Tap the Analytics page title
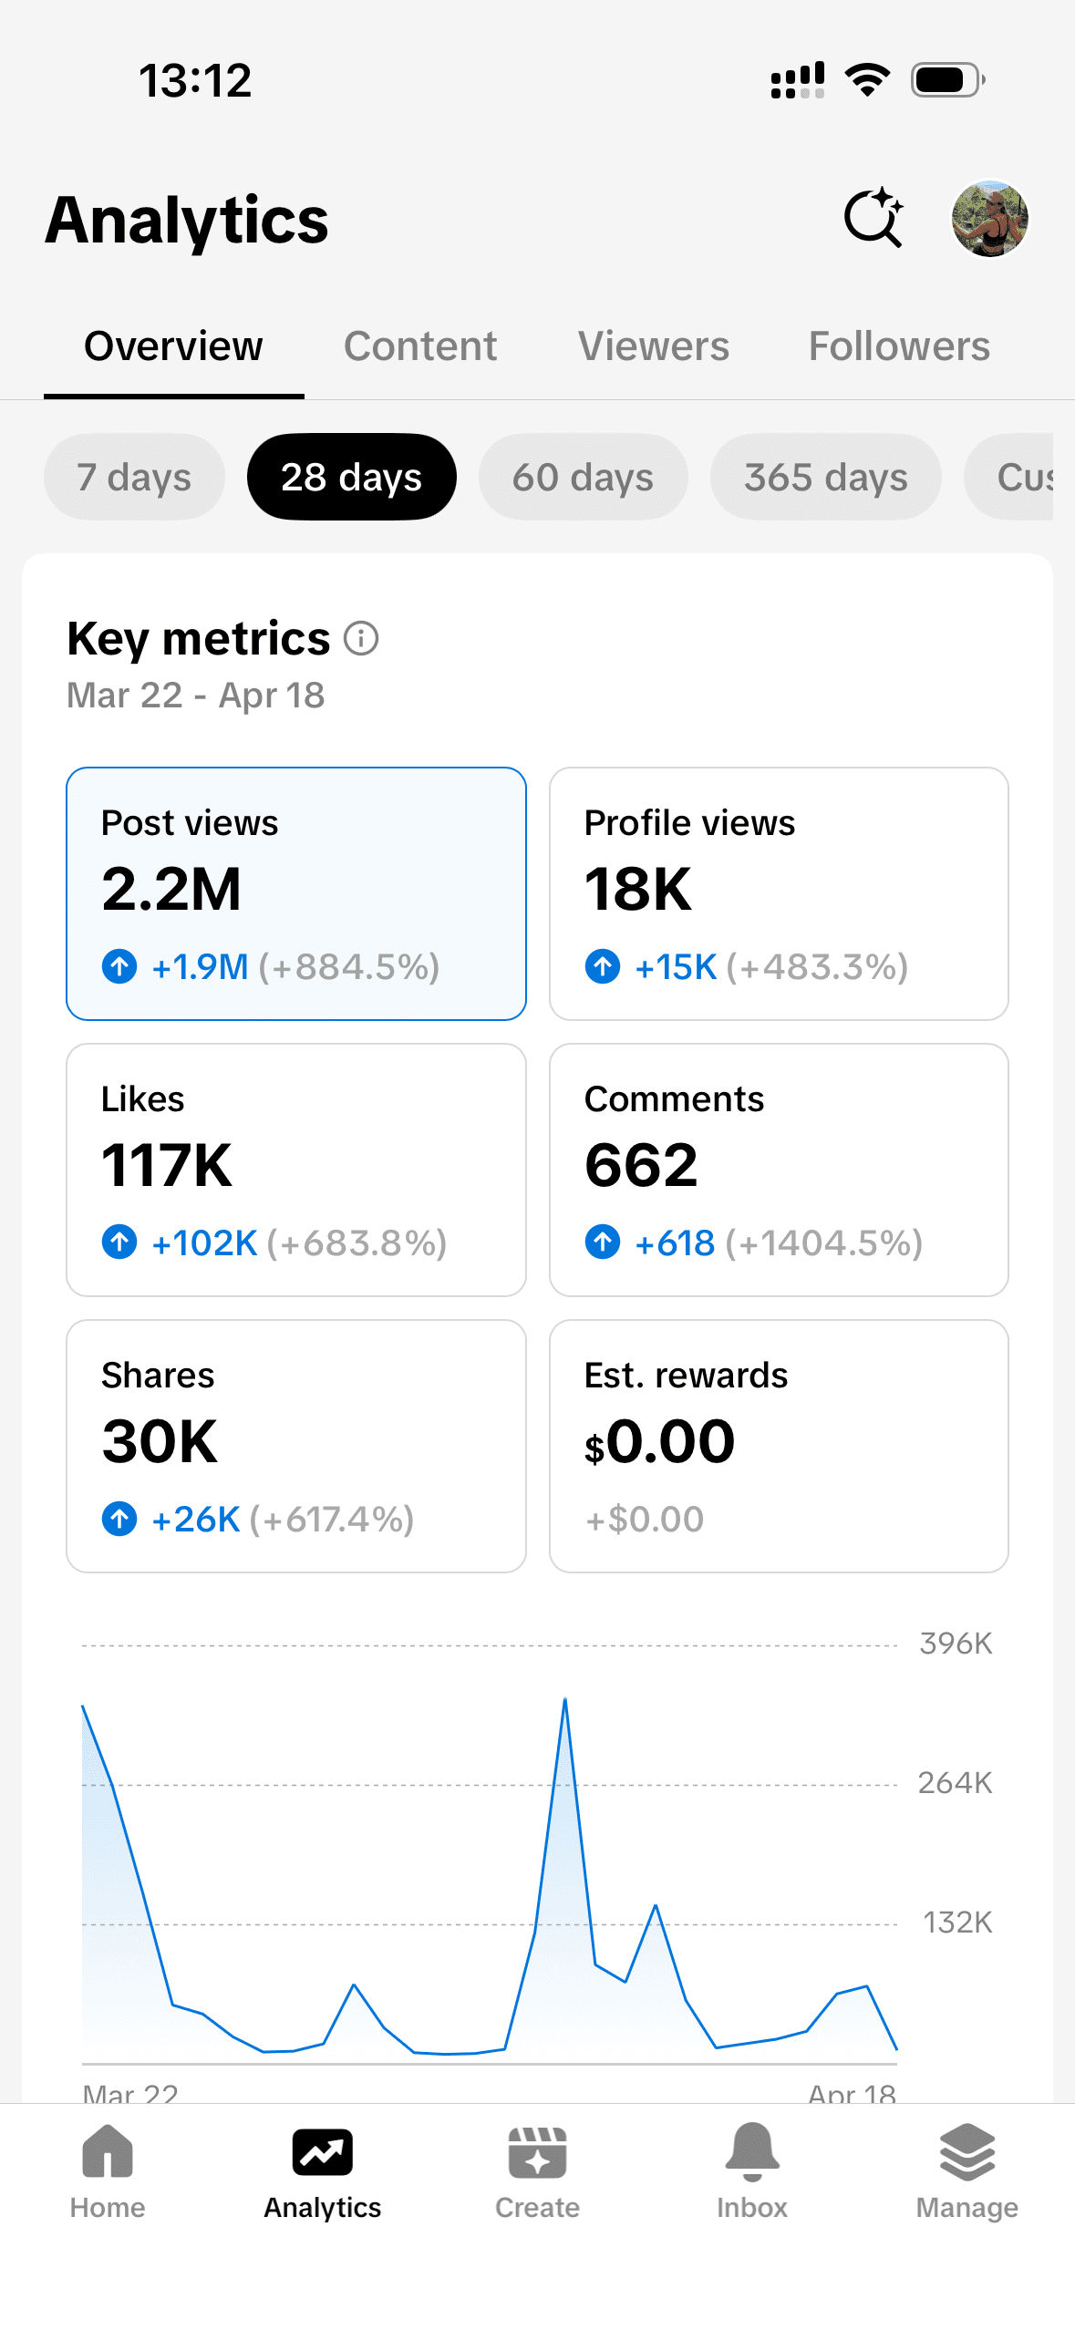 point(187,221)
